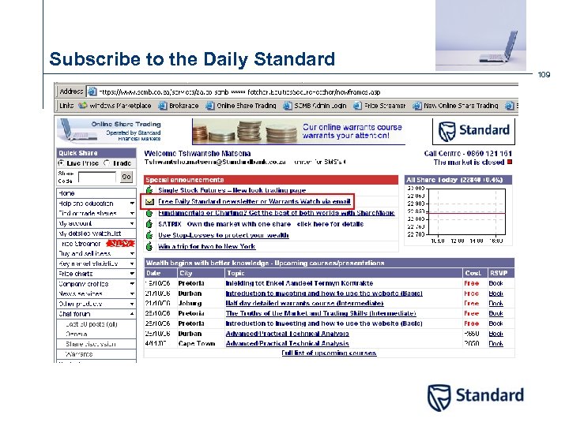Open Windows Marketplace link icon
This screenshot has width=569, height=426.
point(83,106)
